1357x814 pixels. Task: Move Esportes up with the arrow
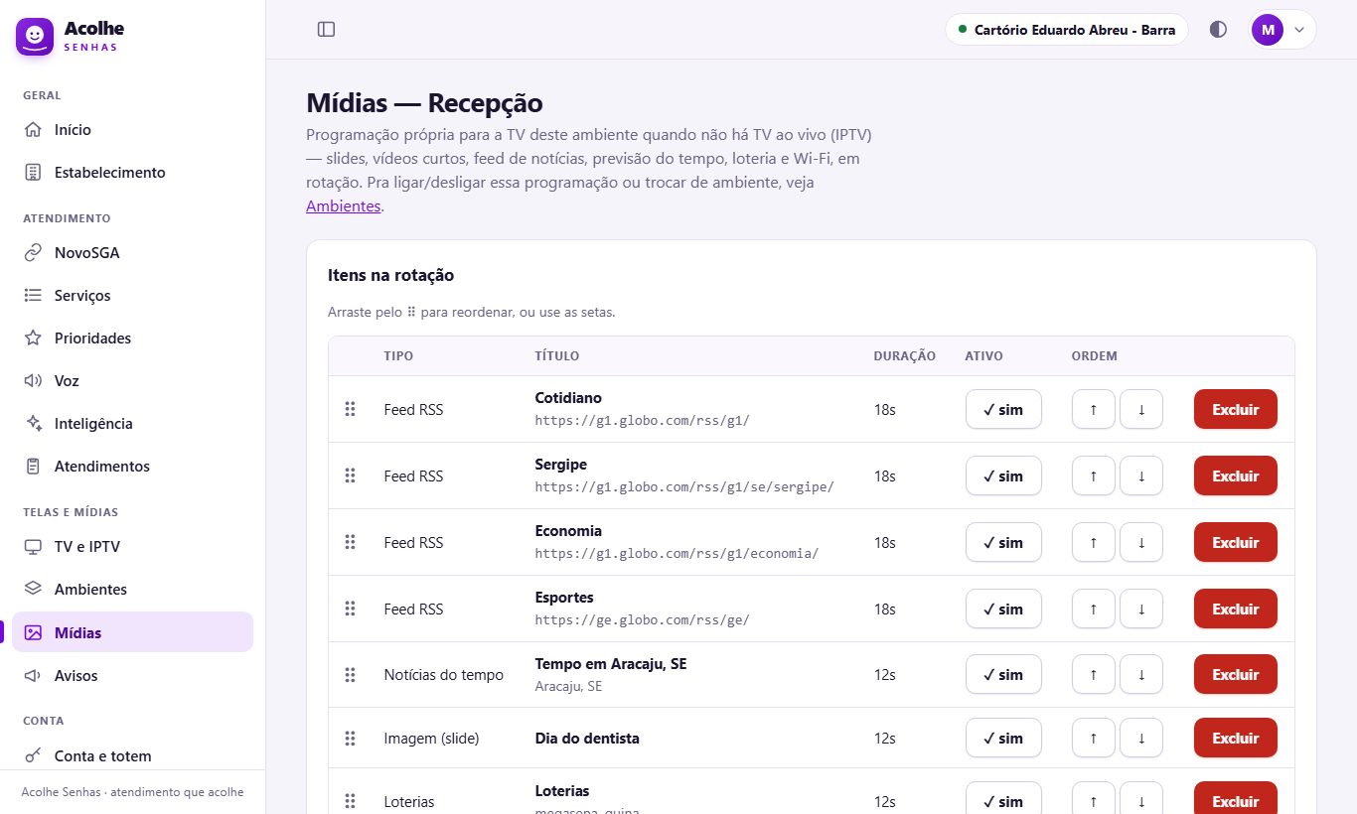coord(1094,609)
